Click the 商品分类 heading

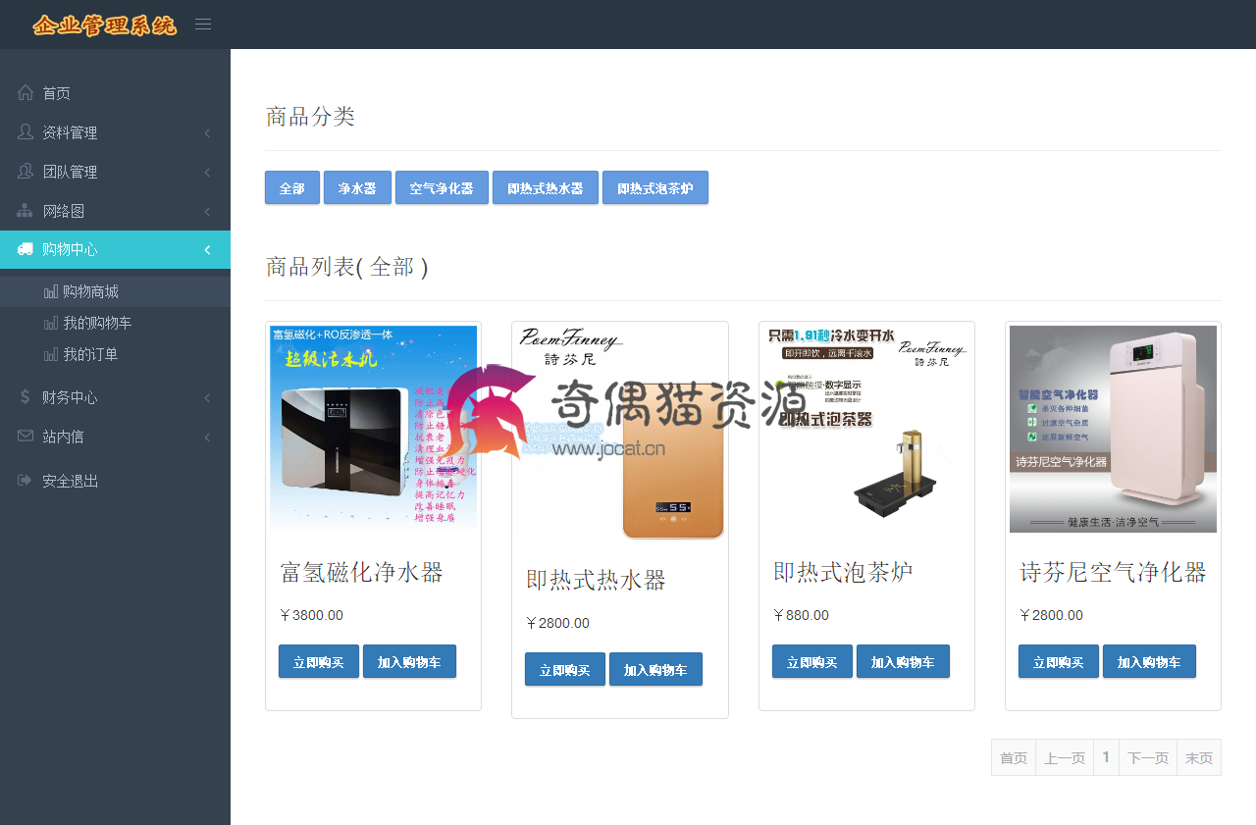310,117
